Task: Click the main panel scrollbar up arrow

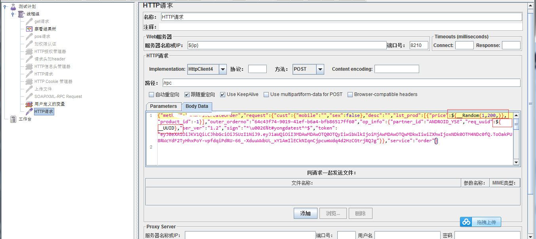Action: coord(530,6)
